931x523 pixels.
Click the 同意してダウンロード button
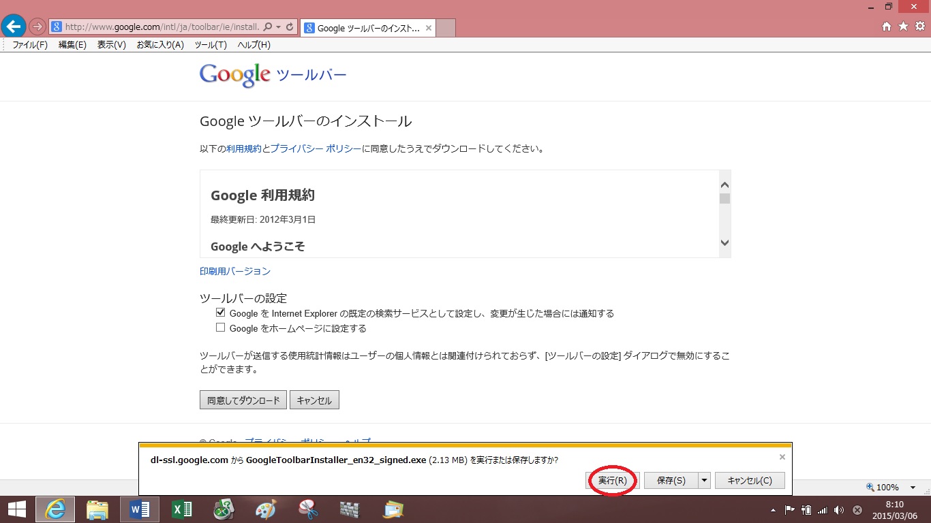point(243,400)
